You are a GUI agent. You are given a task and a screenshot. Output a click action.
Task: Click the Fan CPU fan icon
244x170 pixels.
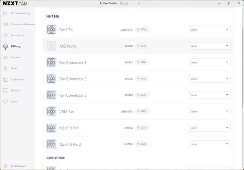(x=51, y=30)
